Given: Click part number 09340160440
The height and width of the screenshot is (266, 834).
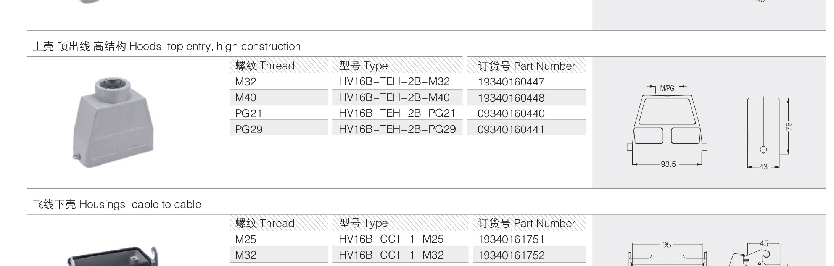Looking at the screenshot, I should tap(511, 114).
